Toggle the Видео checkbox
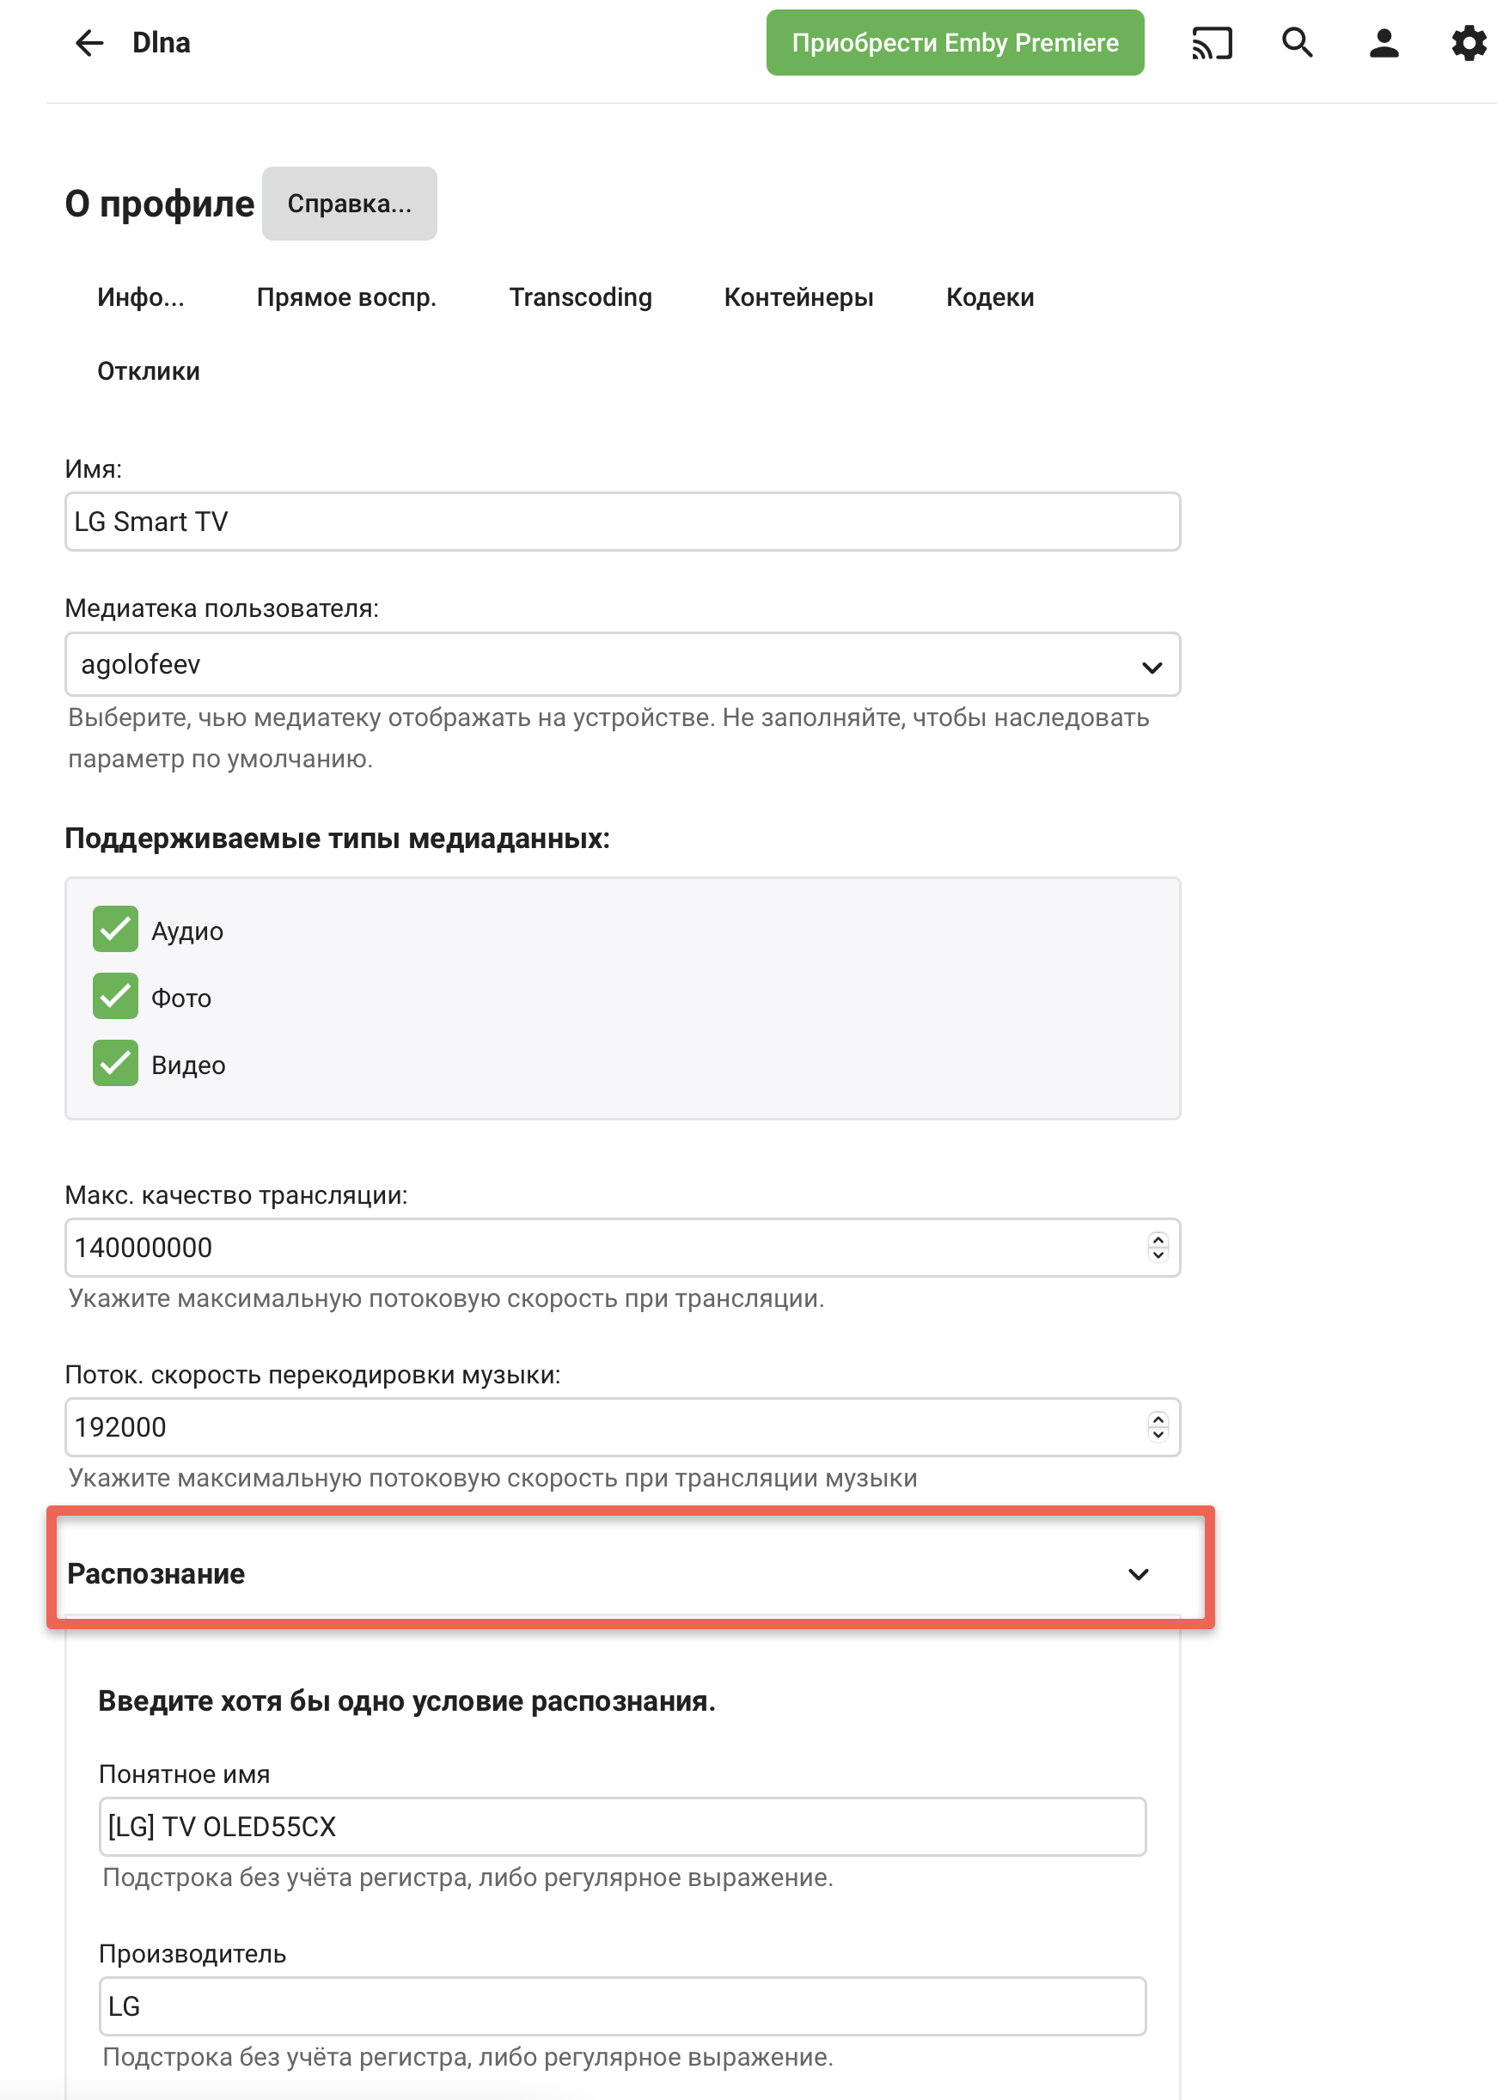The height and width of the screenshot is (2100, 1497). (x=115, y=1064)
